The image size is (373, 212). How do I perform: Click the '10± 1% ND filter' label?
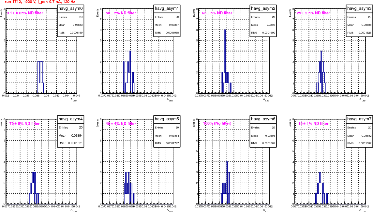[313, 124]
